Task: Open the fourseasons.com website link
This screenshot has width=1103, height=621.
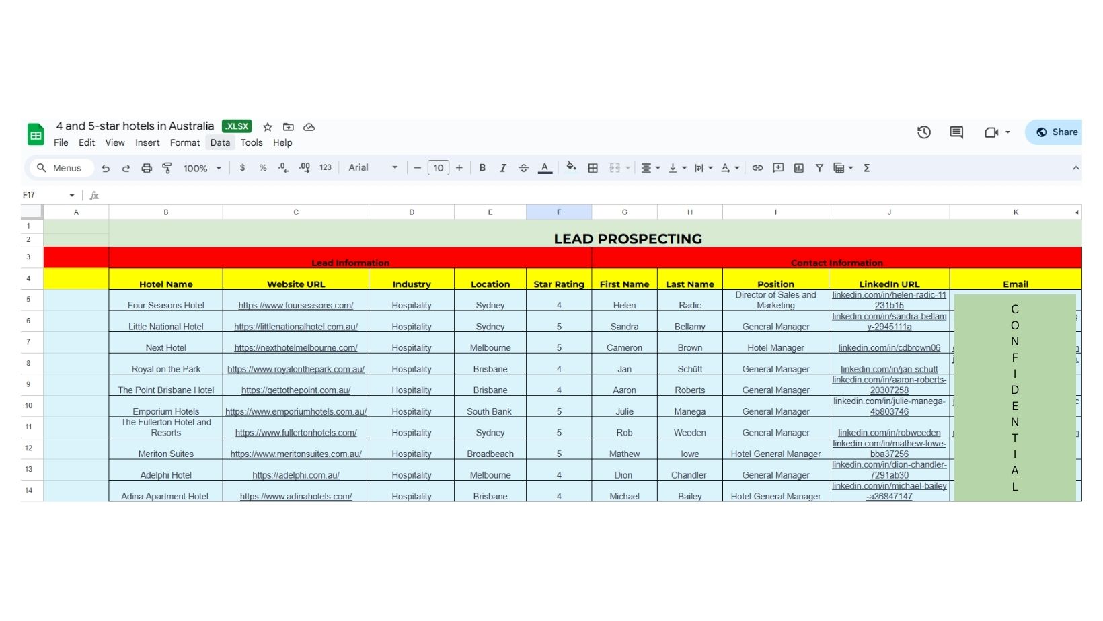Action: click(296, 305)
